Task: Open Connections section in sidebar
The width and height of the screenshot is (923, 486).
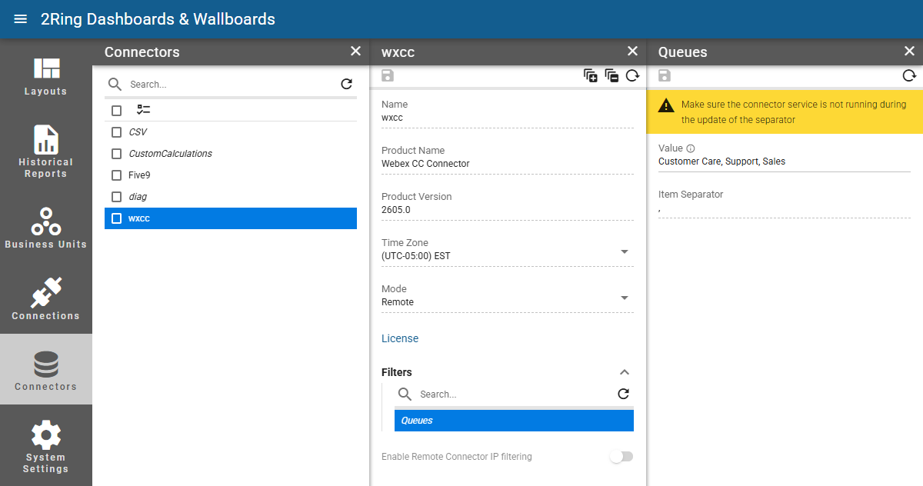Action: click(x=46, y=298)
